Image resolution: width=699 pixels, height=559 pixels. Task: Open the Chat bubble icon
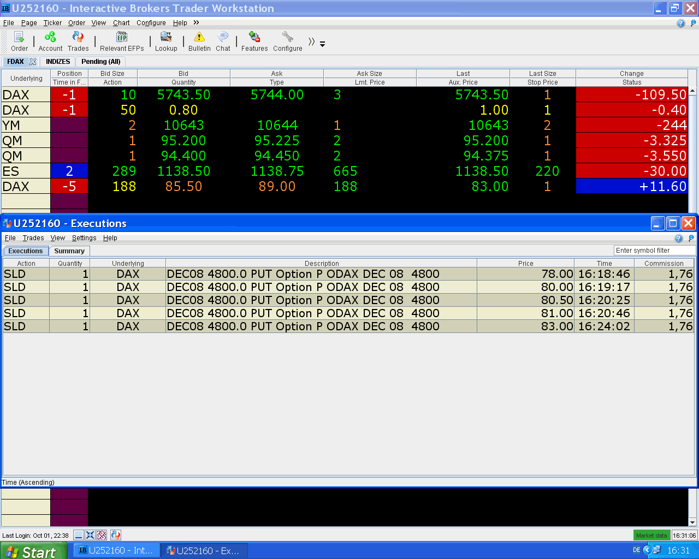point(223,41)
